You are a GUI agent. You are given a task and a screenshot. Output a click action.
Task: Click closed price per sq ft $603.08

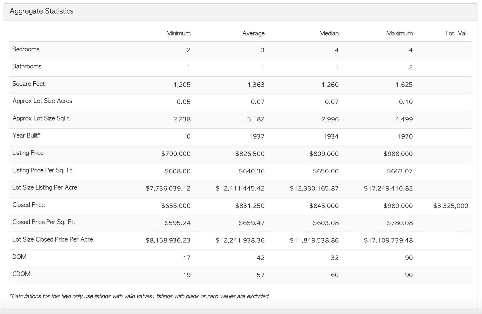pyautogui.click(x=326, y=223)
